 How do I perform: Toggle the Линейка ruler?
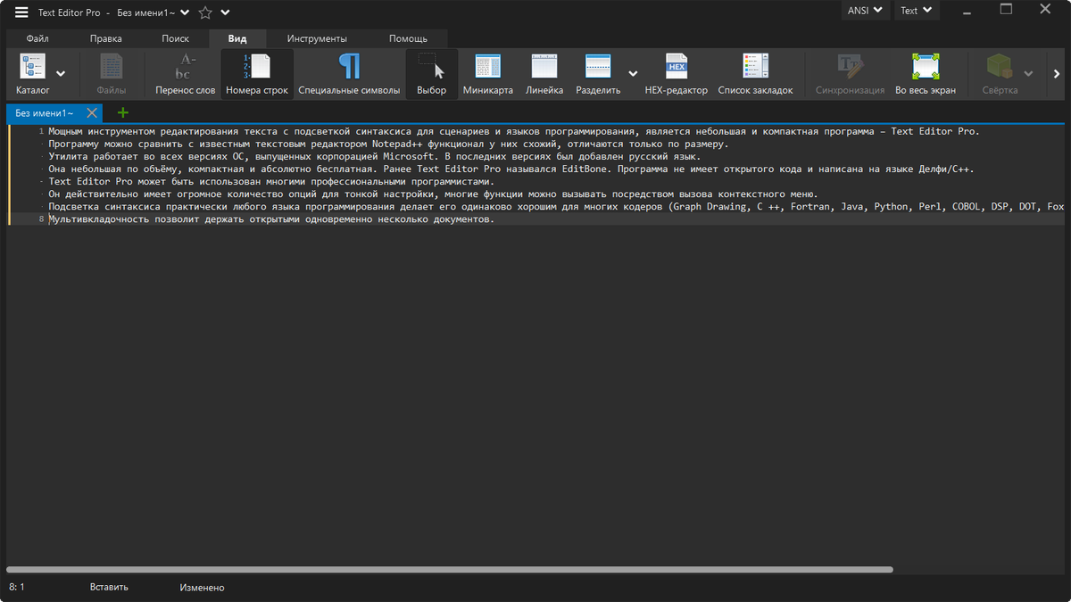click(544, 74)
